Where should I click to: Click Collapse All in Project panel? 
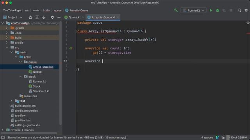click(44, 17)
